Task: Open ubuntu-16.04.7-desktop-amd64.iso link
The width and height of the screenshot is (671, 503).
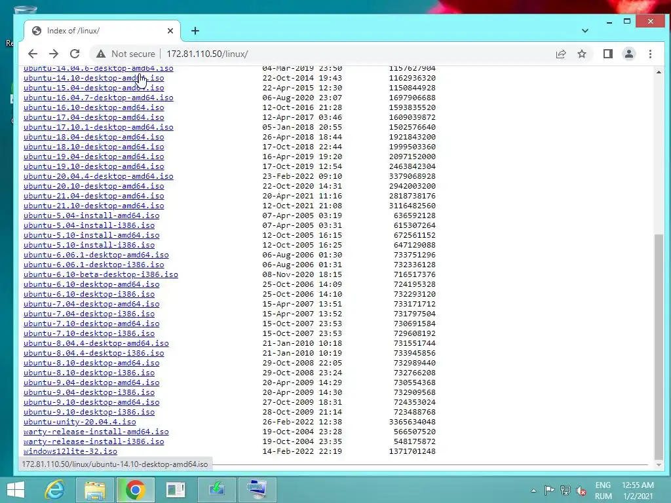Action: pos(98,98)
